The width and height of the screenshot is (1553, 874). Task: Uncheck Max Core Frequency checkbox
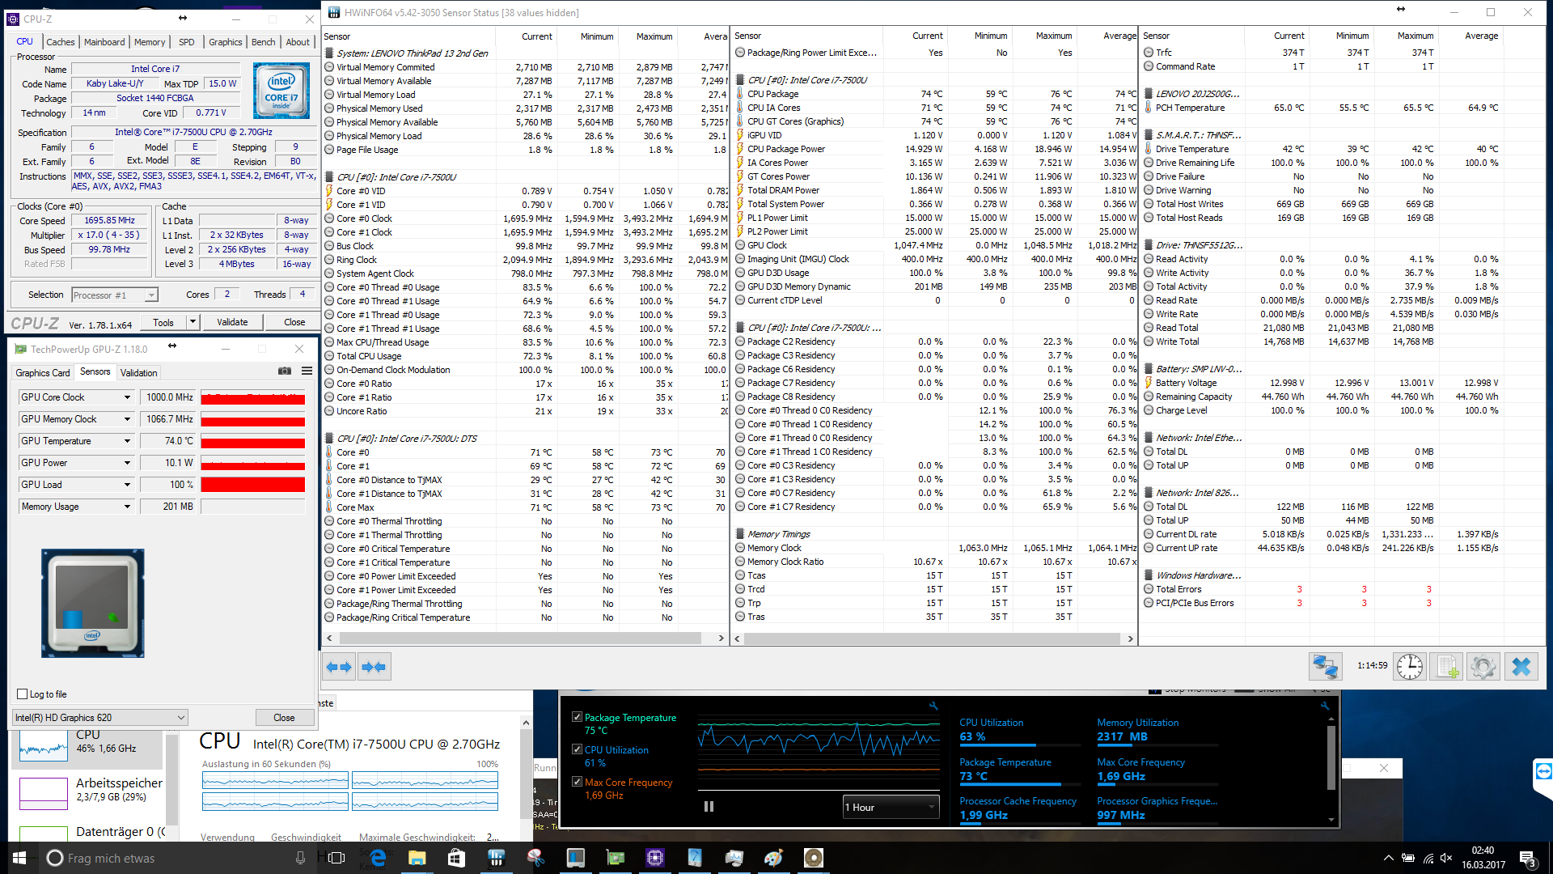pyautogui.click(x=577, y=782)
